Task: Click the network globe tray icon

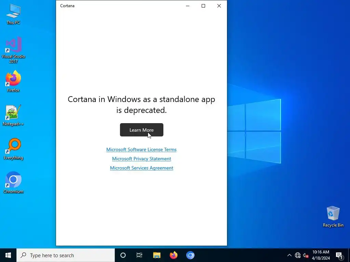Action: pos(298,255)
